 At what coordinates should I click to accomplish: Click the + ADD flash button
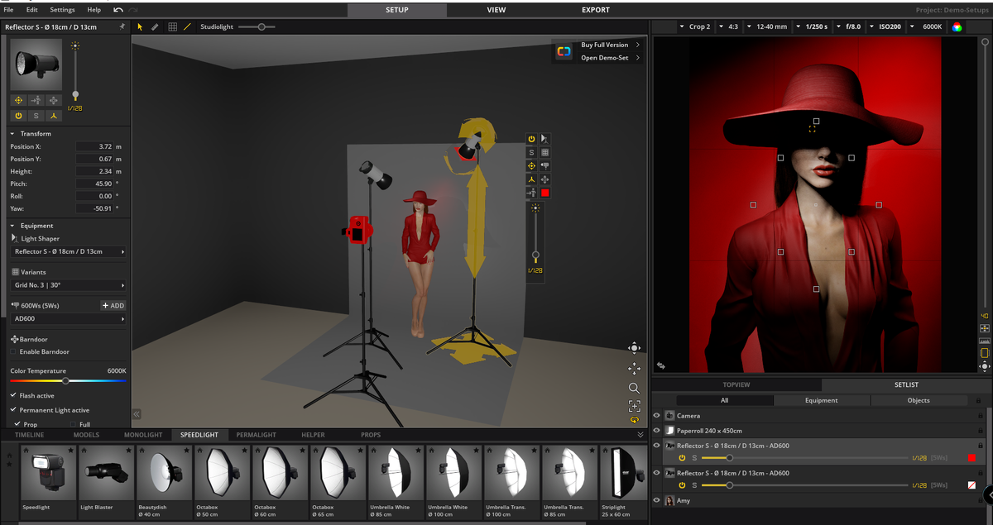pyautogui.click(x=113, y=305)
